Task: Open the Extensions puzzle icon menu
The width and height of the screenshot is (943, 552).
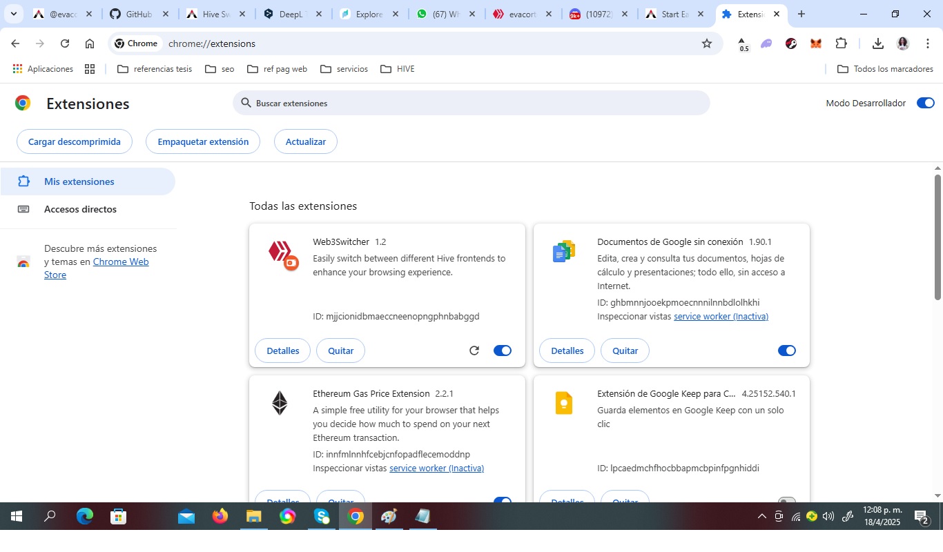Action: [x=841, y=43]
